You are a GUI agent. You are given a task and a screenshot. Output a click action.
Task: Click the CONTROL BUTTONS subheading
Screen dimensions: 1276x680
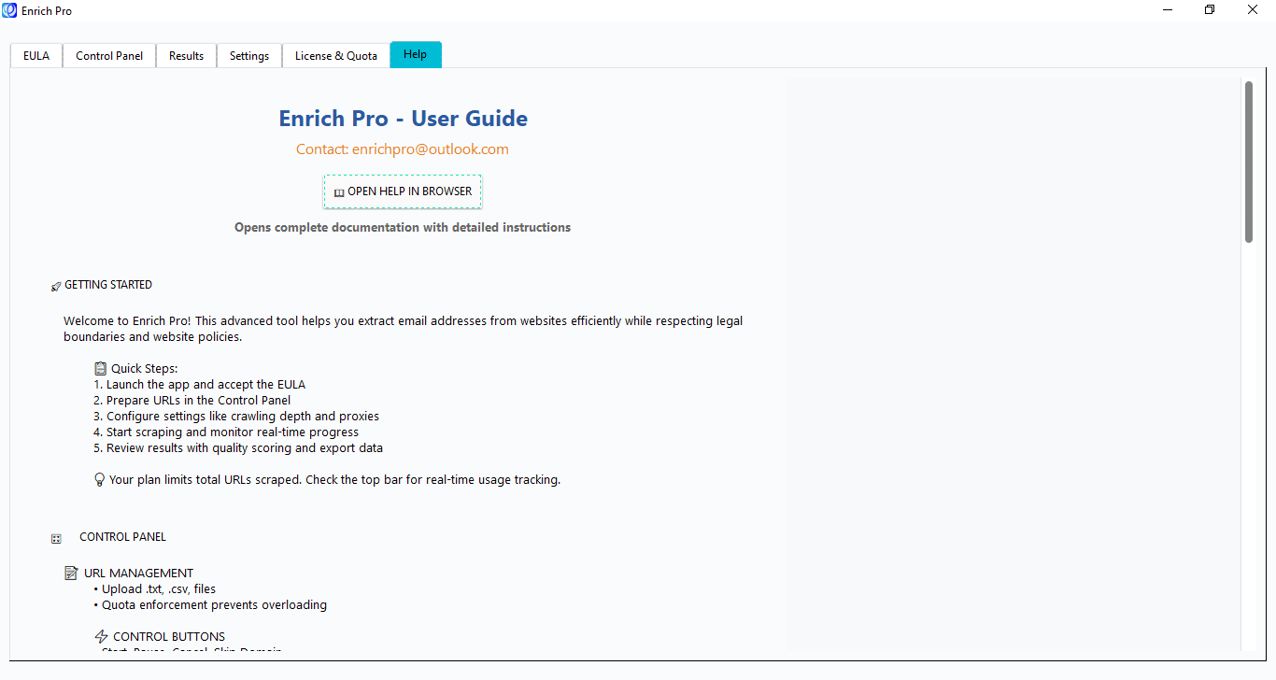coord(169,637)
